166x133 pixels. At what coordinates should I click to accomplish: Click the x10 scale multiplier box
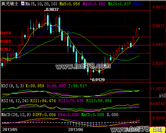pos(162,96)
